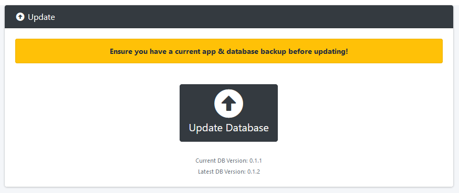This screenshot has height=193, width=459.
Task: Click the up-arrow icon beside Update header
Action: point(20,17)
